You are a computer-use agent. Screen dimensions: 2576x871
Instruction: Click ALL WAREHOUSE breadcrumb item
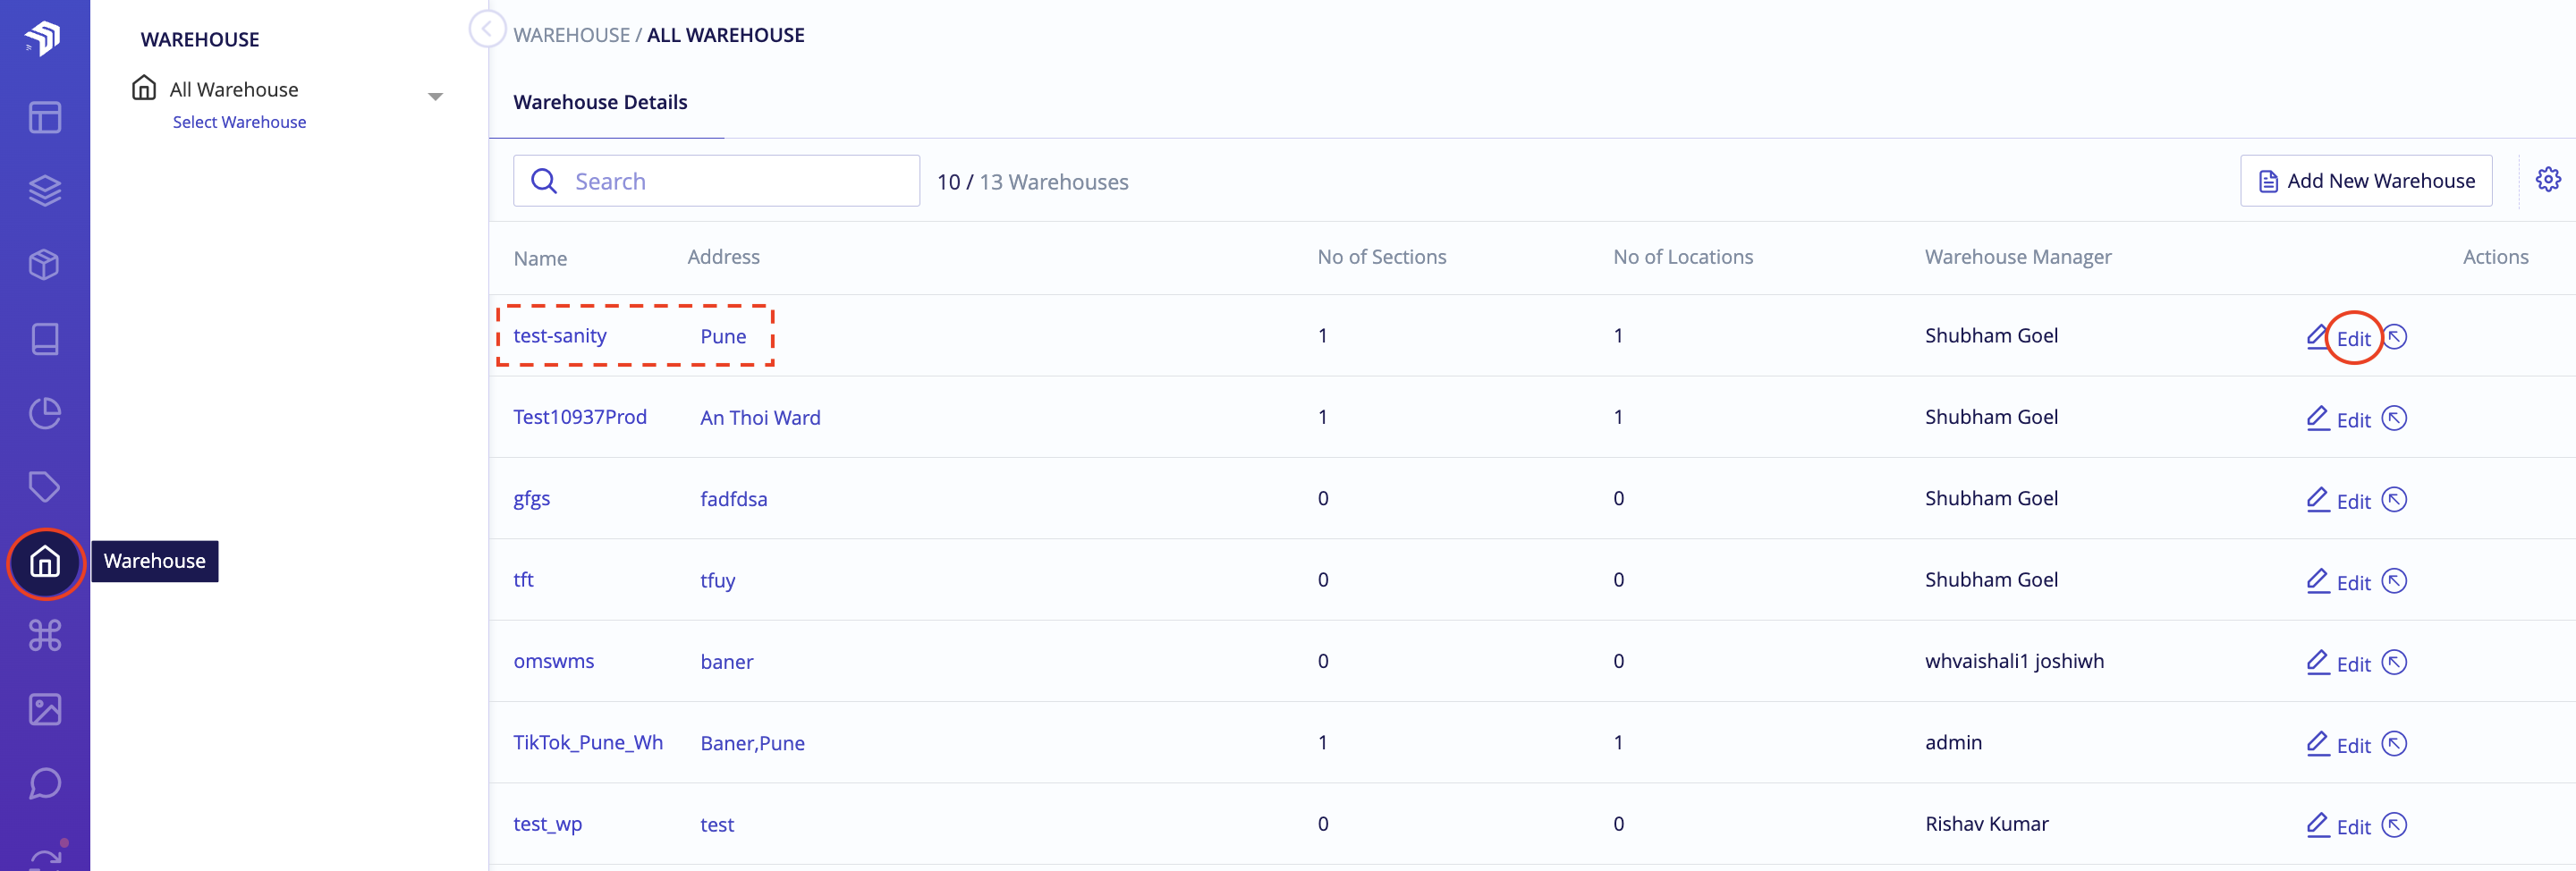725,35
